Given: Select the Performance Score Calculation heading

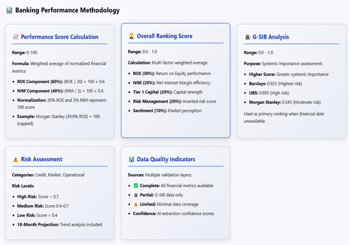Looking at the screenshot, I should click(x=59, y=37).
